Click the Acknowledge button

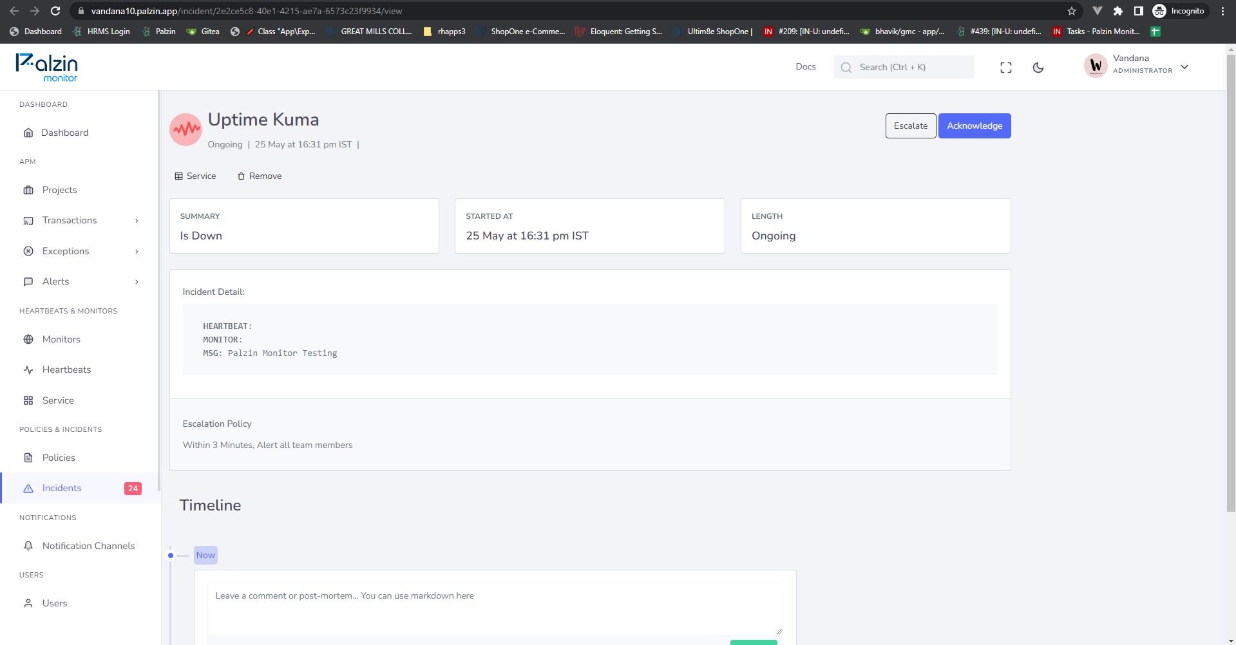click(x=975, y=126)
